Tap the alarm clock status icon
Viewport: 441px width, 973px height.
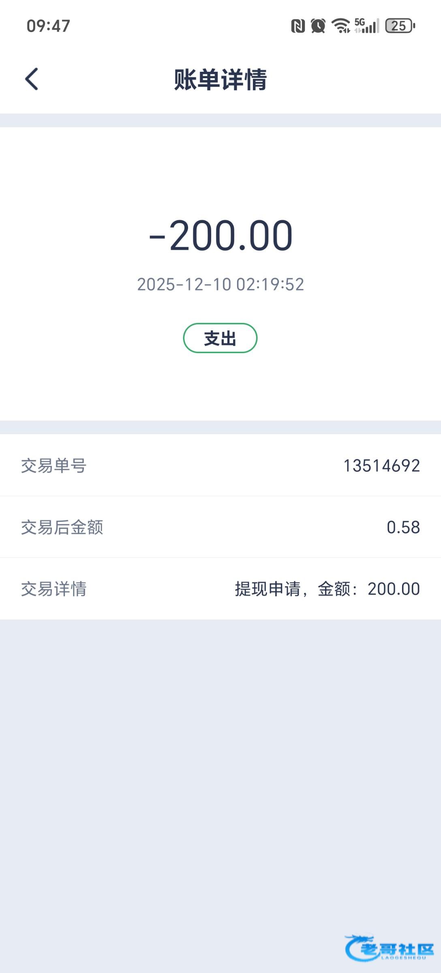318,26
